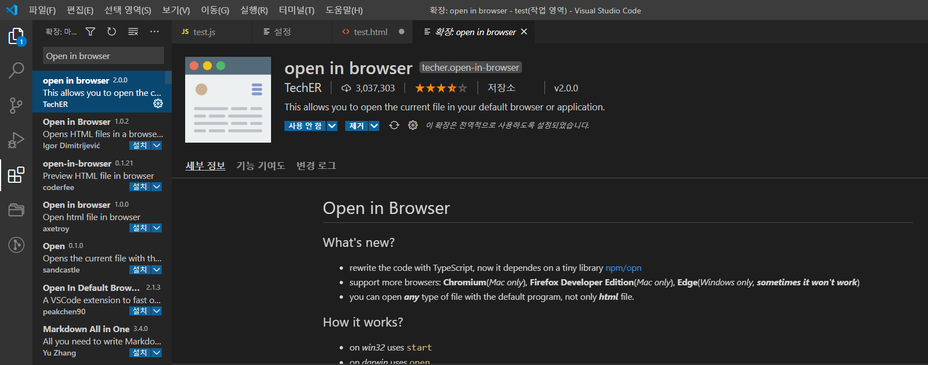Install axetroy's Open in browser extension
The height and width of the screenshot is (365, 928).
point(140,228)
